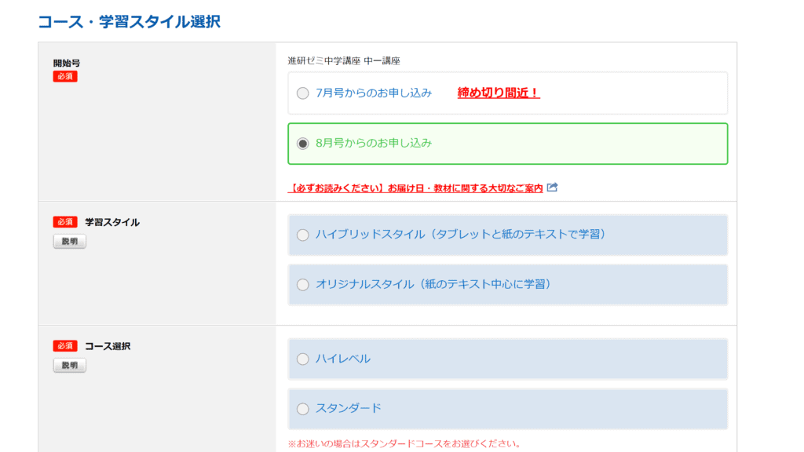Click the 必須 badge beside 学習スタイル

[64, 221]
